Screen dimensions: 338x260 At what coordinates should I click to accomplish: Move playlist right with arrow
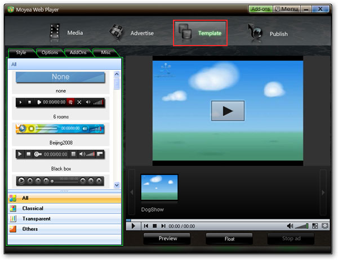(323, 192)
